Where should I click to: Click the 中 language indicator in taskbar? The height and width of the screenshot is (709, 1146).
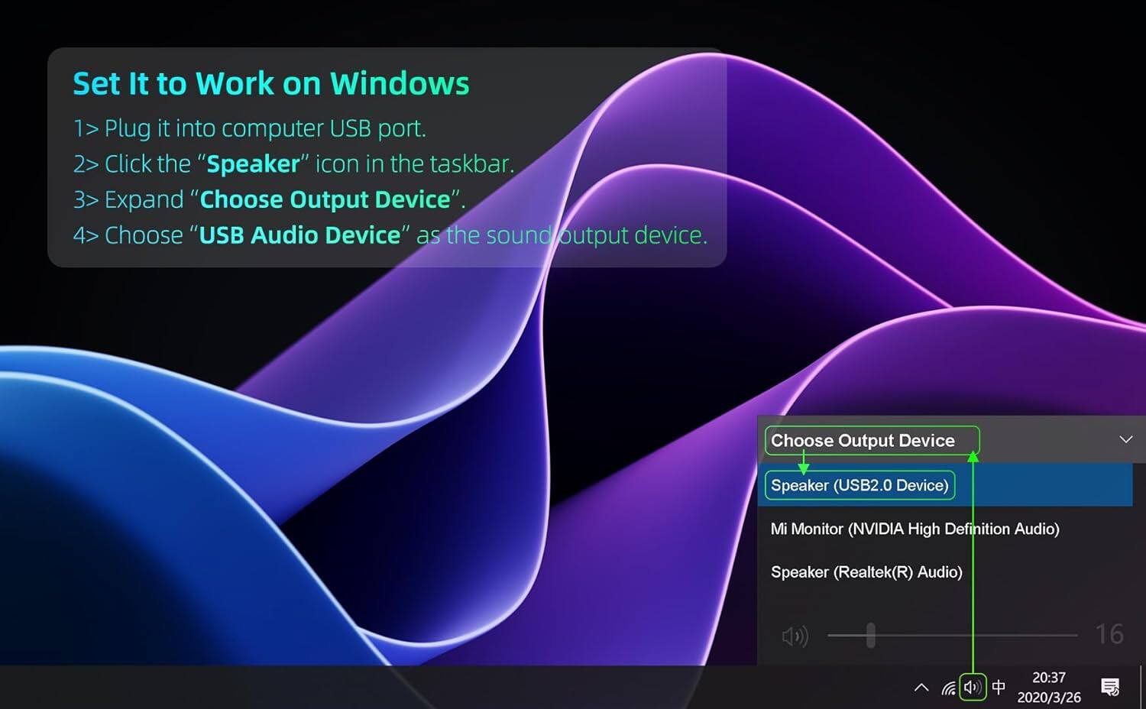999,687
